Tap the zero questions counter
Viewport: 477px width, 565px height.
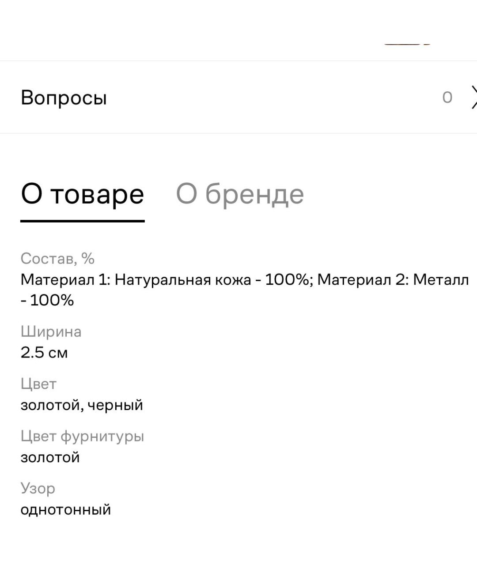click(447, 98)
